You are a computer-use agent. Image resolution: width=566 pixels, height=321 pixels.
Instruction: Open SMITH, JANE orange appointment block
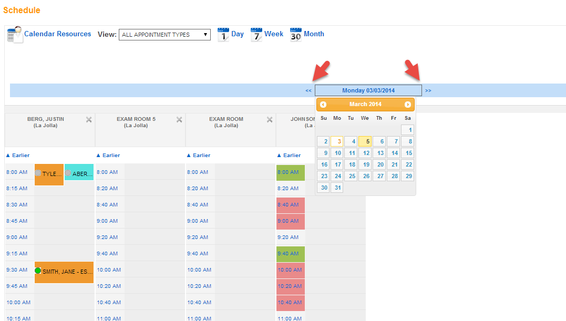tap(64, 272)
